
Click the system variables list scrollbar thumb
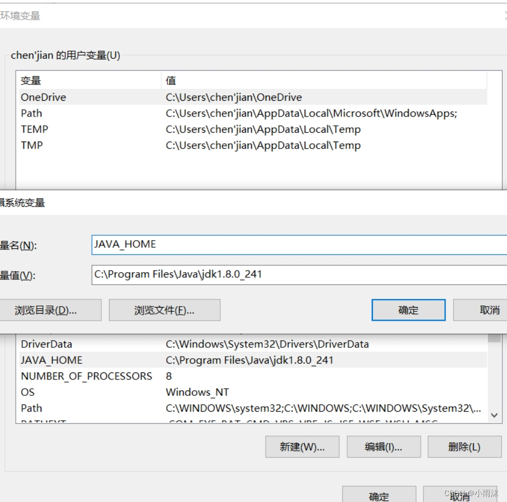point(494,338)
